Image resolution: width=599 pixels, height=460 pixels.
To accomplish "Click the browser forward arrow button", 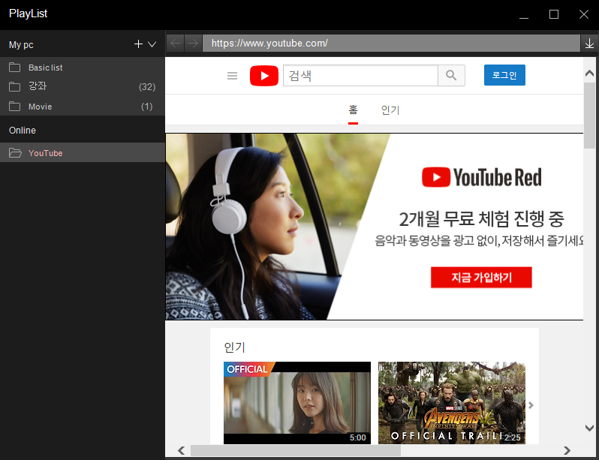I will (193, 44).
